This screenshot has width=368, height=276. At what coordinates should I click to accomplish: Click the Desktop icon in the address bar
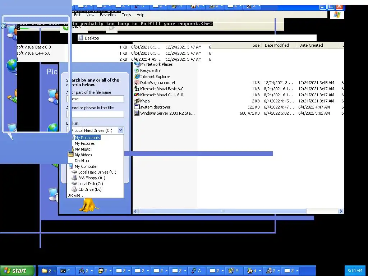(x=81, y=38)
